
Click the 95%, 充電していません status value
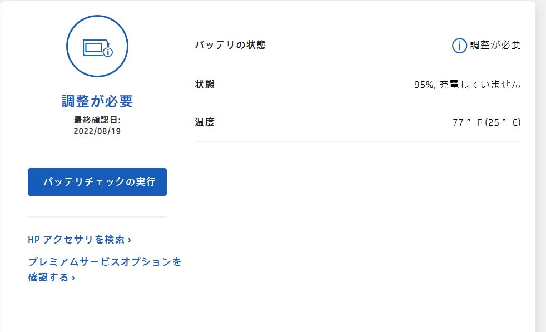(467, 85)
